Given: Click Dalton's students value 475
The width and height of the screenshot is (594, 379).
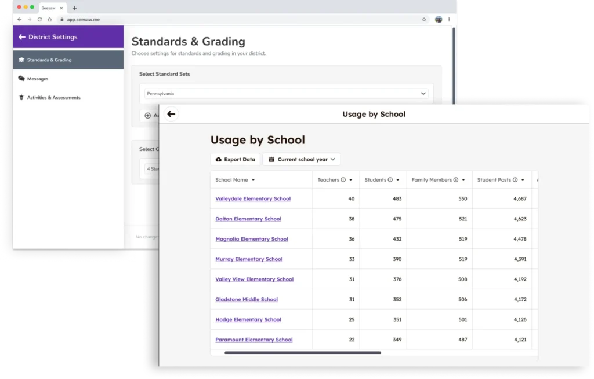Looking at the screenshot, I should (397, 219).
